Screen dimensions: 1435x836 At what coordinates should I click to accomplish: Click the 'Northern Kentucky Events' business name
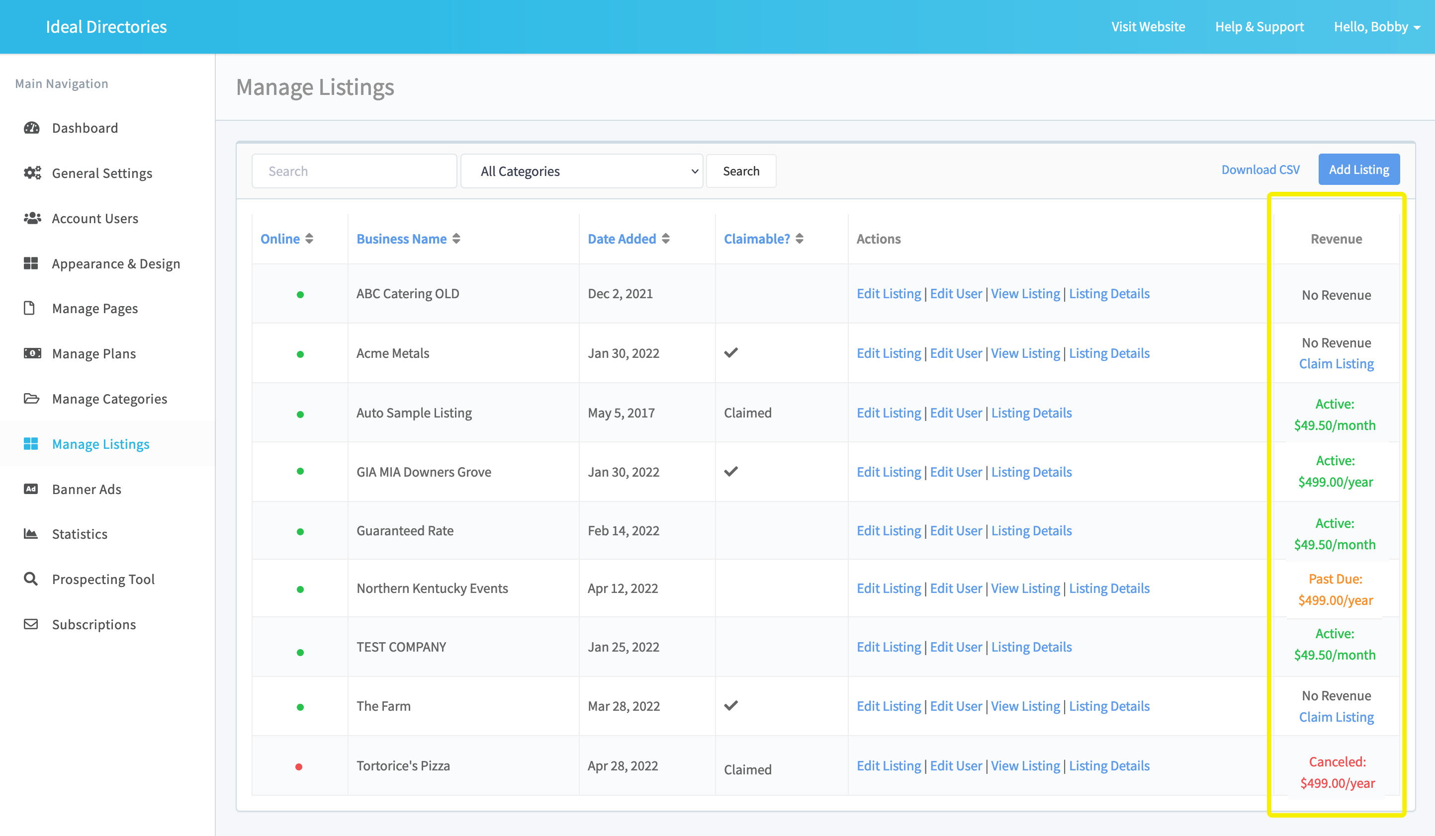(432, 588)
